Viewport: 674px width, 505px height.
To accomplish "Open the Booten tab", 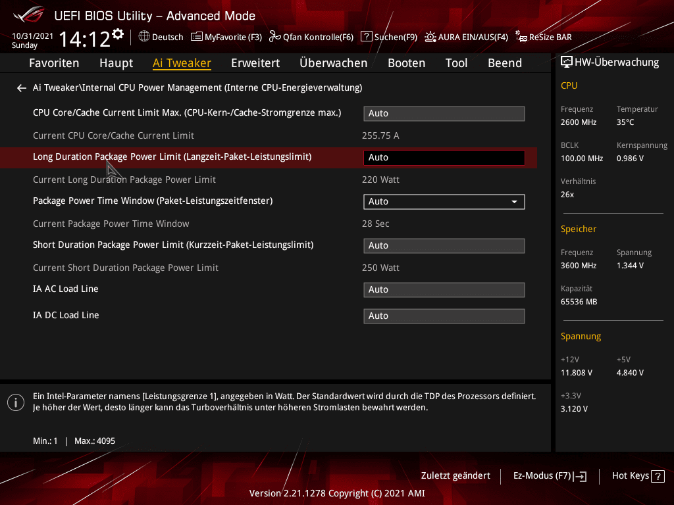I will [x=407, y=63].
